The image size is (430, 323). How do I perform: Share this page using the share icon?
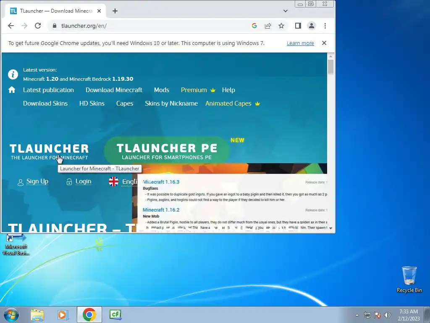[x=267, y=26]
